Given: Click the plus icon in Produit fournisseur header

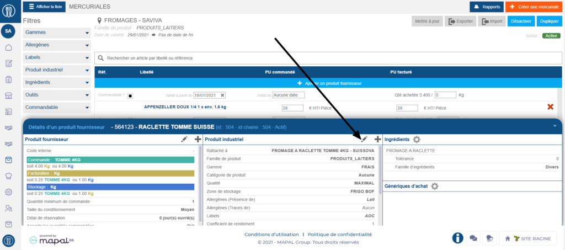Looking at the screenshot, I should click(x=198, y=140).
